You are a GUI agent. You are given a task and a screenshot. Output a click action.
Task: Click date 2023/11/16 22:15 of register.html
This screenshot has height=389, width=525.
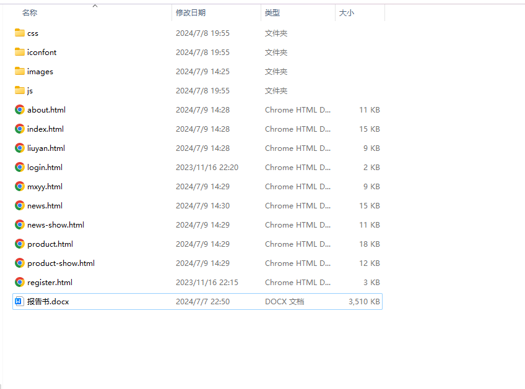click(207, 282)
